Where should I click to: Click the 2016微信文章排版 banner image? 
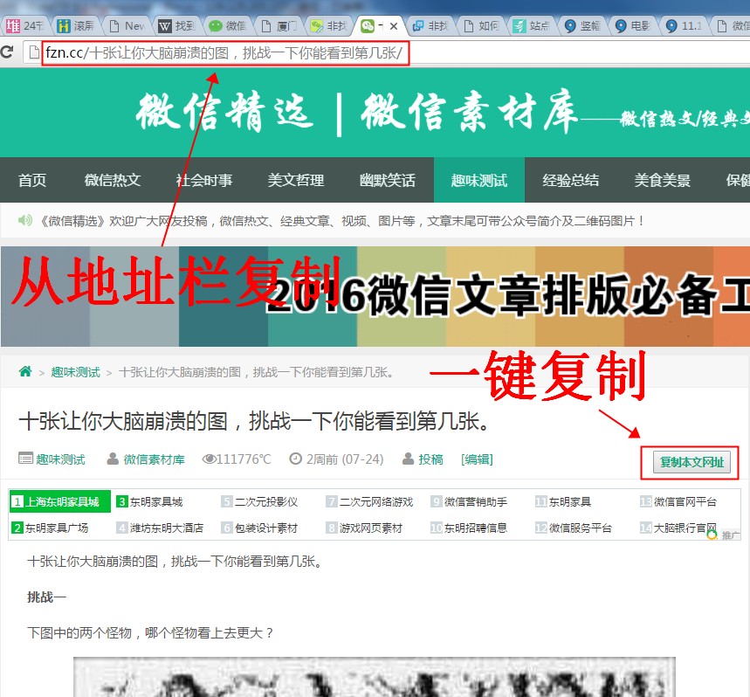click(375, 297)
